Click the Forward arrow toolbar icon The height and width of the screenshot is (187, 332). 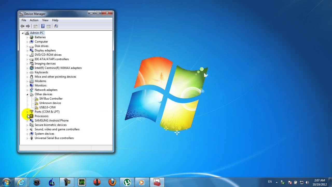click(28, 26)
